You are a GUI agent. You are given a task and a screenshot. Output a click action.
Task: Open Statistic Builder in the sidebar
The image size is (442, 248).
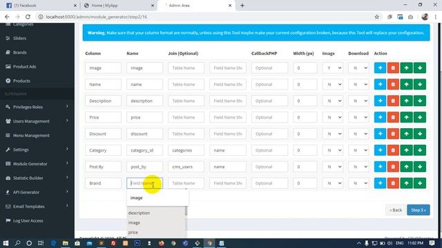(37, 178)
